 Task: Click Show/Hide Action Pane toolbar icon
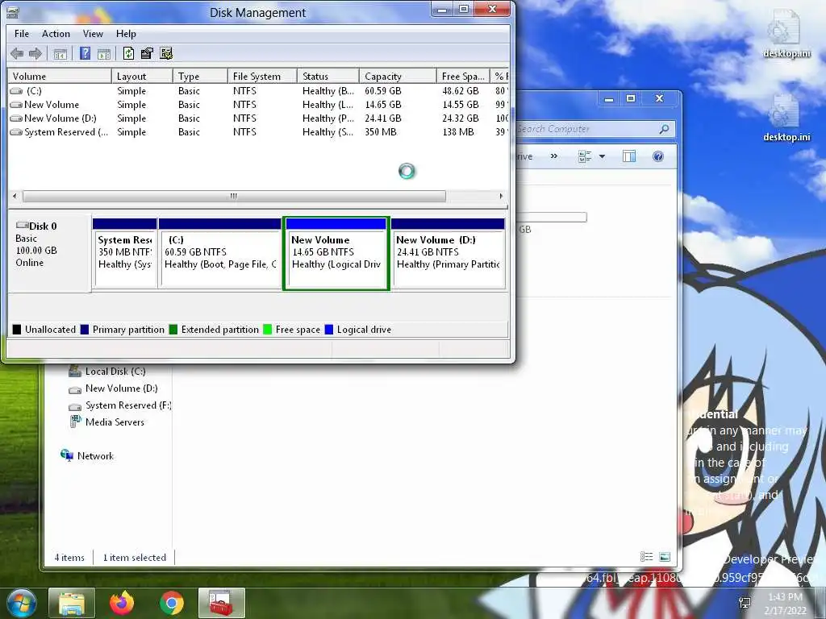pos(104,54)
